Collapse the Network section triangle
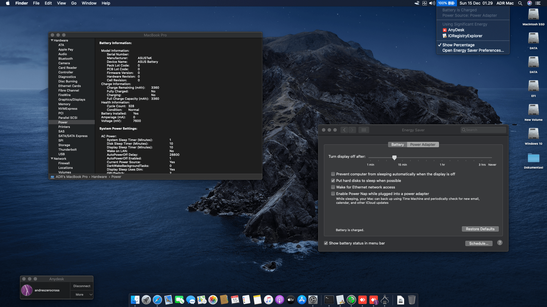 click(x=52, y=159)
